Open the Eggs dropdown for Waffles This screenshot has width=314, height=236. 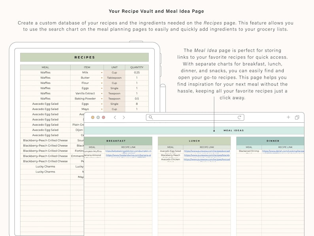click(x=102, y=88)
